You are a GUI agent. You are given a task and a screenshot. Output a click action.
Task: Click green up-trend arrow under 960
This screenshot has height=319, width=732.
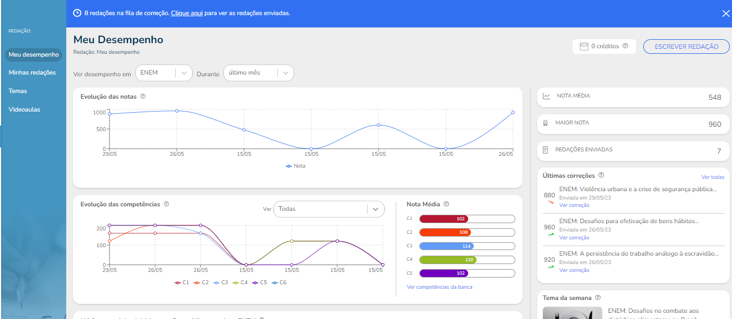(x=551, y=234)
